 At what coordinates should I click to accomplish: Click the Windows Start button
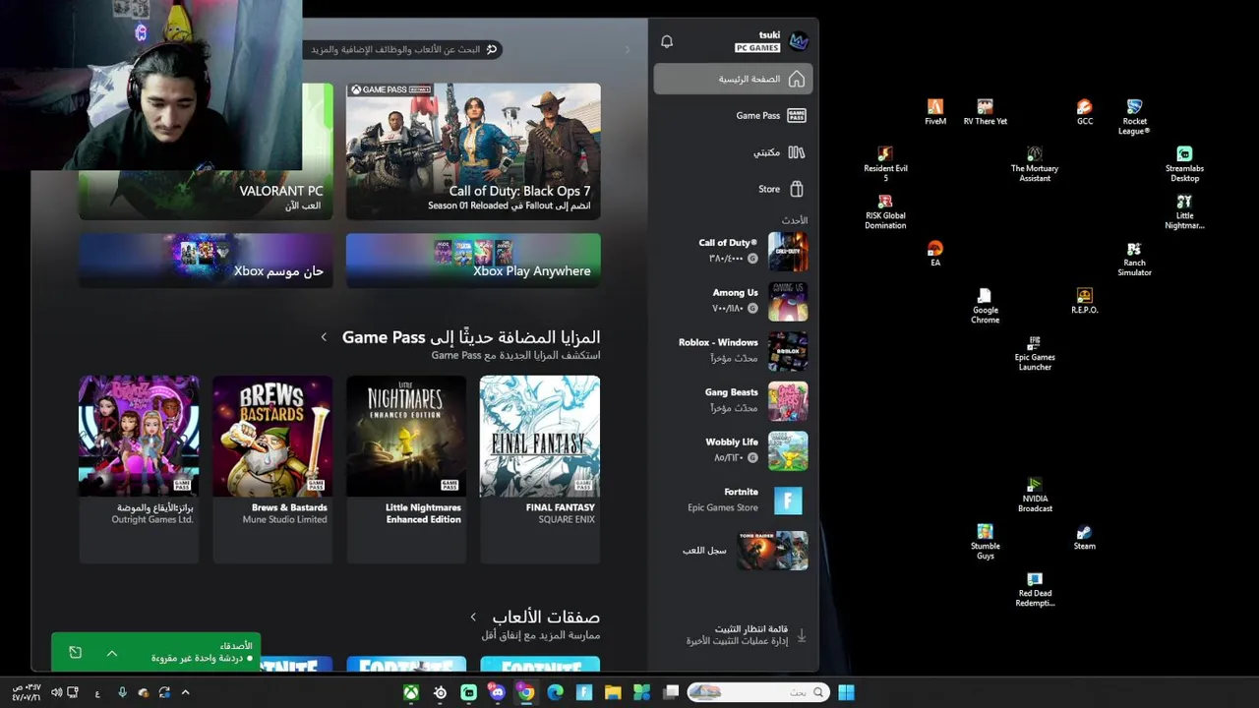pyautogui.click(x=846, y=692)
